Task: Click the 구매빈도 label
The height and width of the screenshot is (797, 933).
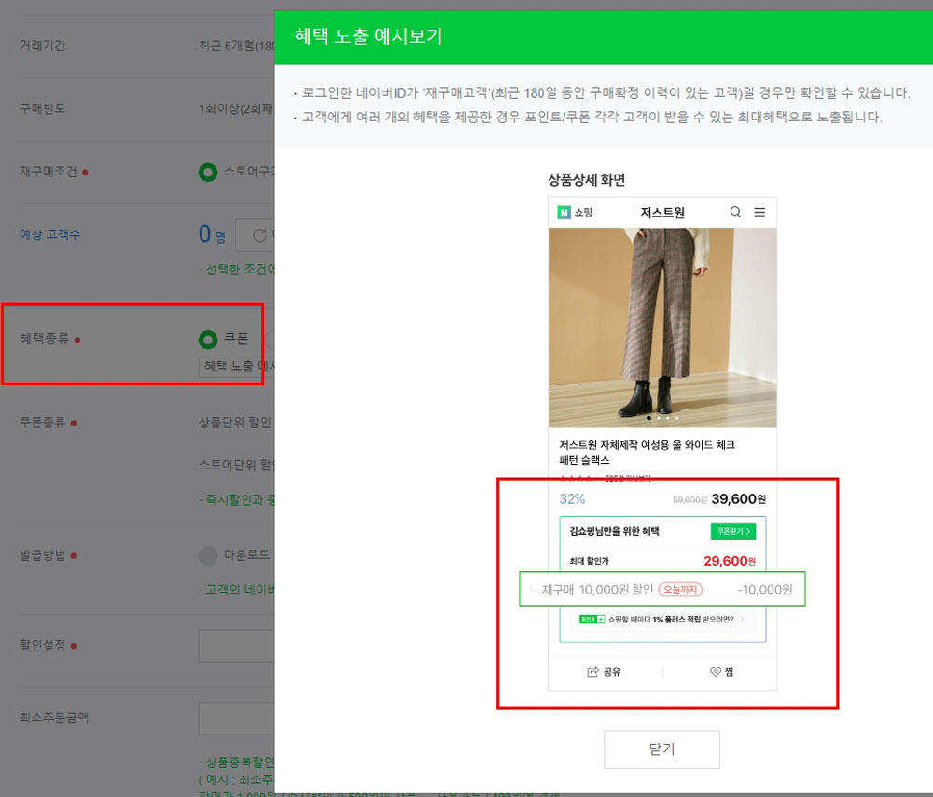Action: tap(42, 108)
